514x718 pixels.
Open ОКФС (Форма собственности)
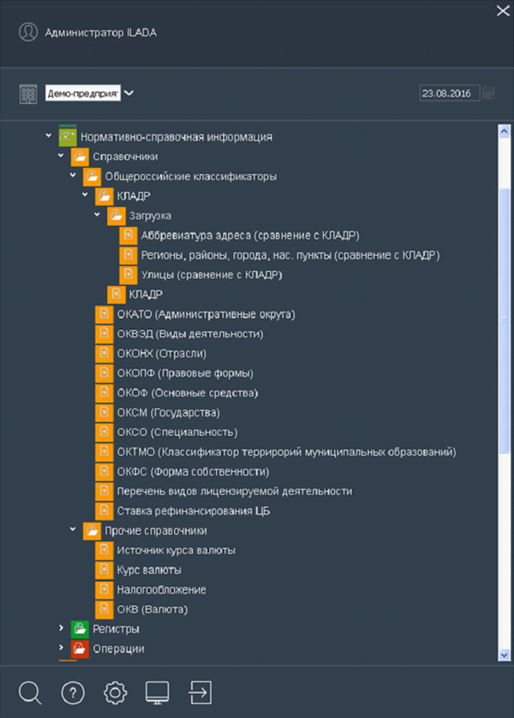pyautogui.click(x=193, y=472)
